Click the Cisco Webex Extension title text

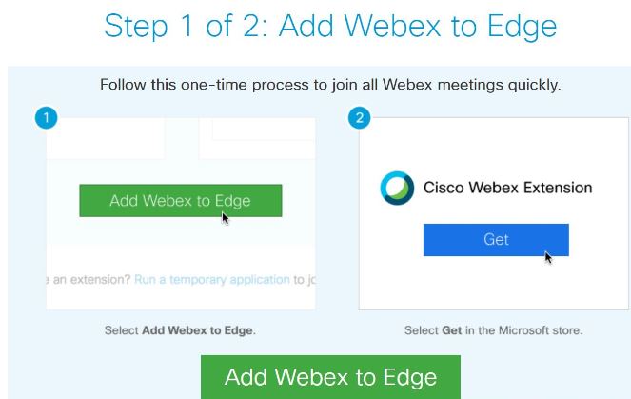pyautogui.click(x=507, y=188)
